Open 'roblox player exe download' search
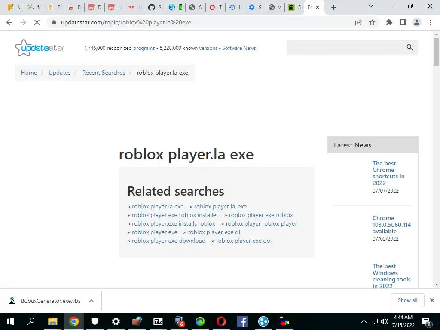Image resolution: width=440 pixels, height=330 pixels. click(168, 241)
